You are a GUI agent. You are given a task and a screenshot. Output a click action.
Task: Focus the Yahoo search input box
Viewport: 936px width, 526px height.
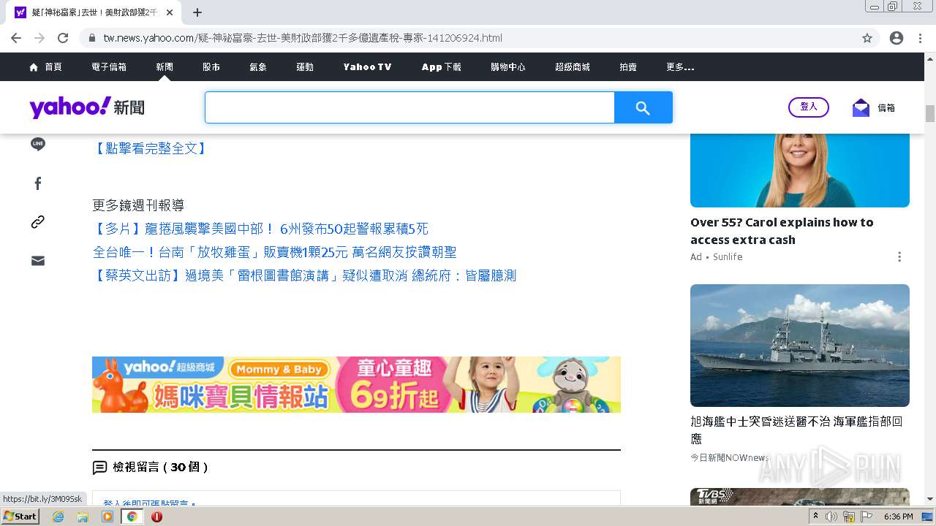(409, 107)
